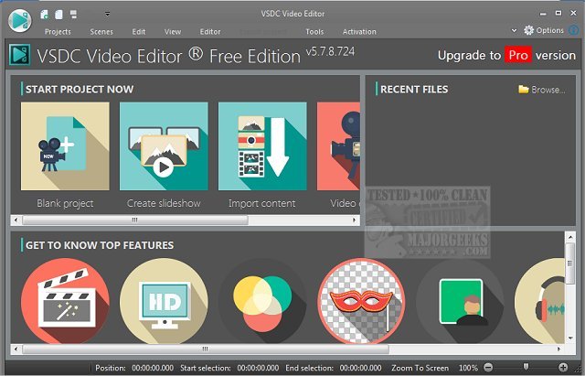Open the Options settings gear

point(544,30)
